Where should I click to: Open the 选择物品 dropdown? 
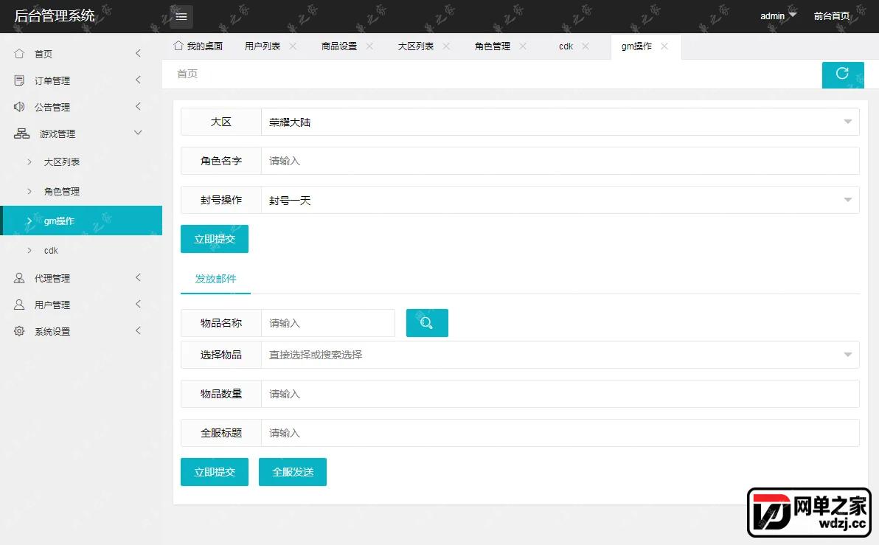tap(560, 355)
